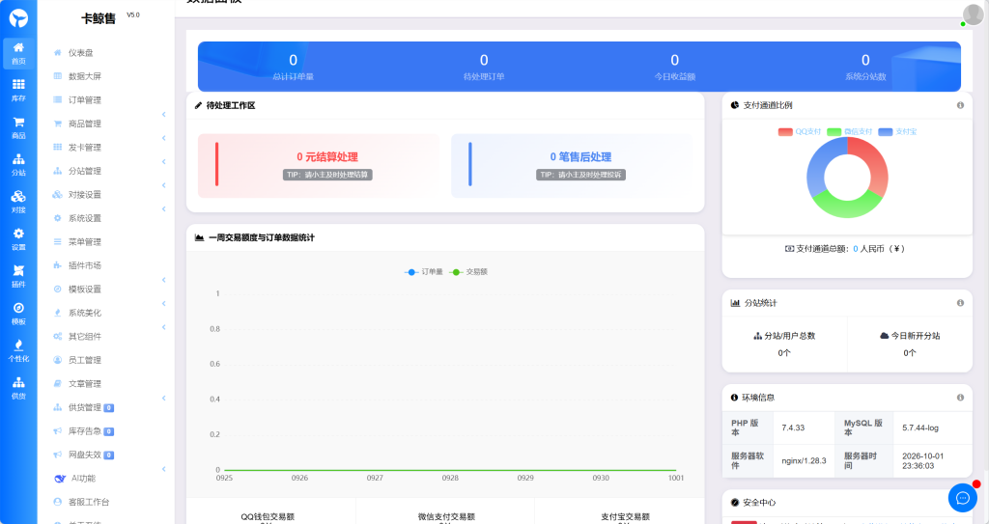Click the info icon on 支付通道比例 card
Screen dimensions: 989x524
[960, 105]
